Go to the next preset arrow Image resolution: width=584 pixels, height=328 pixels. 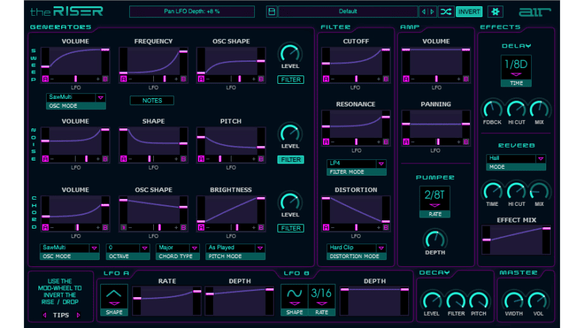431,12
